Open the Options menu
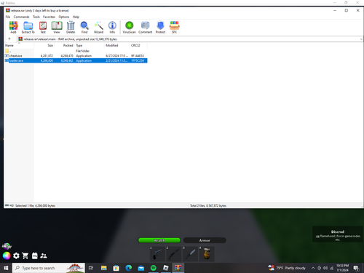 [64, 17]
